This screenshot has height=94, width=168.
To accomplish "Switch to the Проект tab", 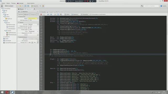I will tap(21, 9).
